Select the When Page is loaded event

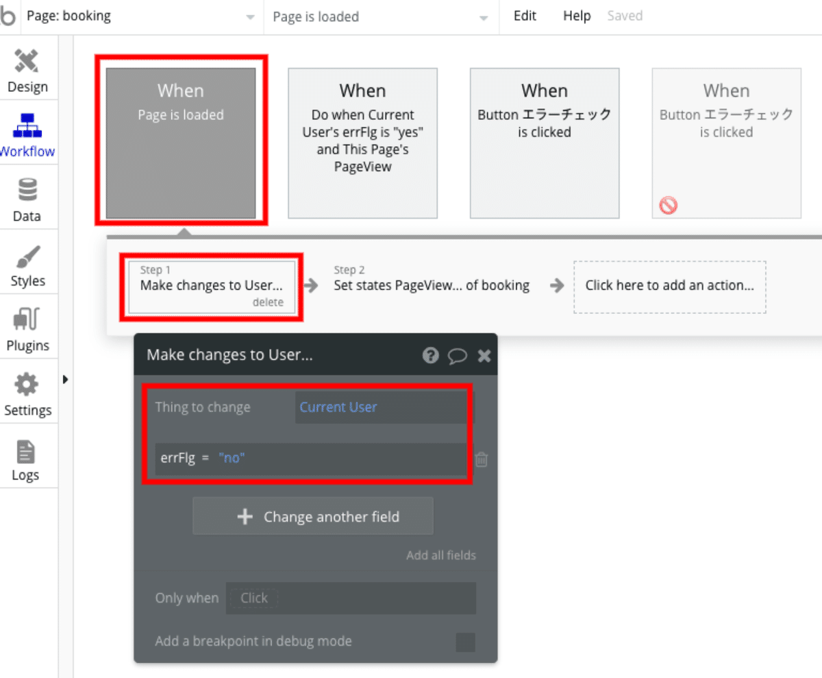181,143
